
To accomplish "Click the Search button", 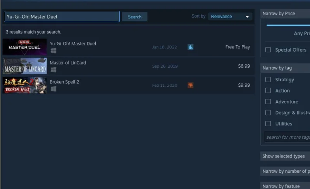I will pyautogui.click(x=134, y=17).
